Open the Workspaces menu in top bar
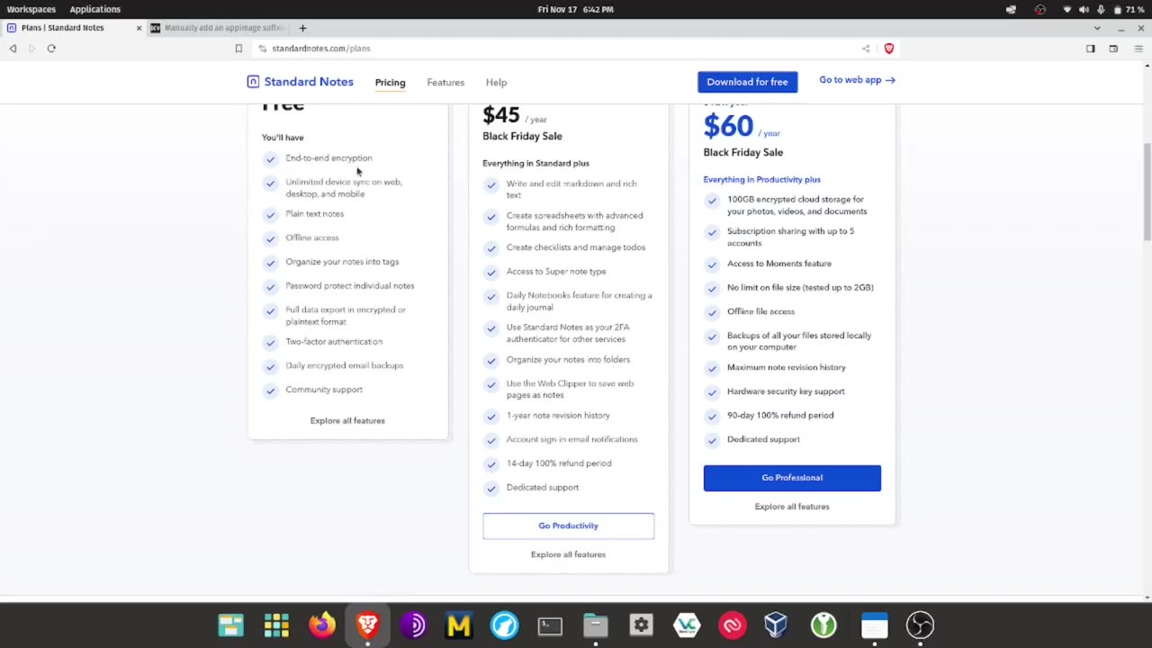Image resolution: width=1152 pixels, height=648 pixels. [x=31, y=9]
